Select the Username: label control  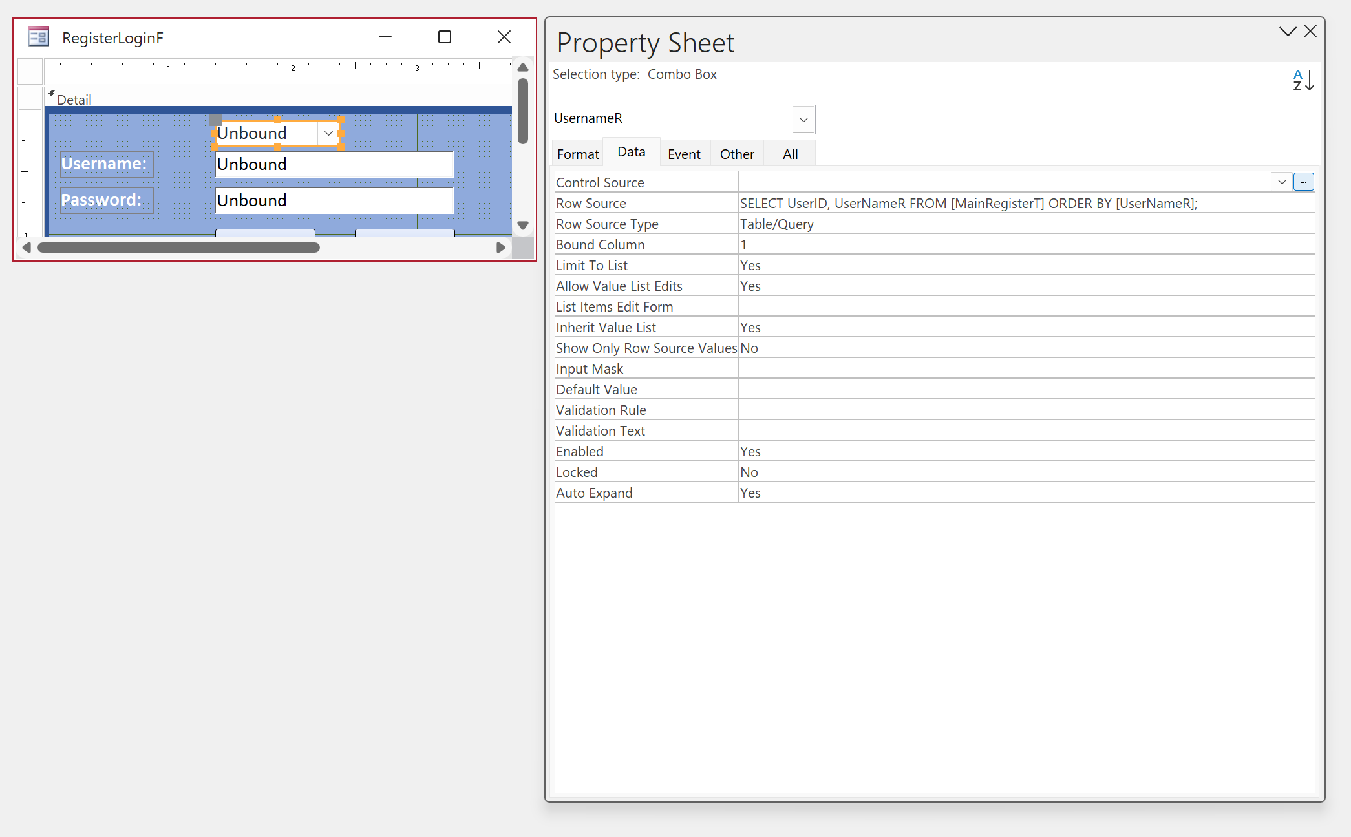point(105,164)
